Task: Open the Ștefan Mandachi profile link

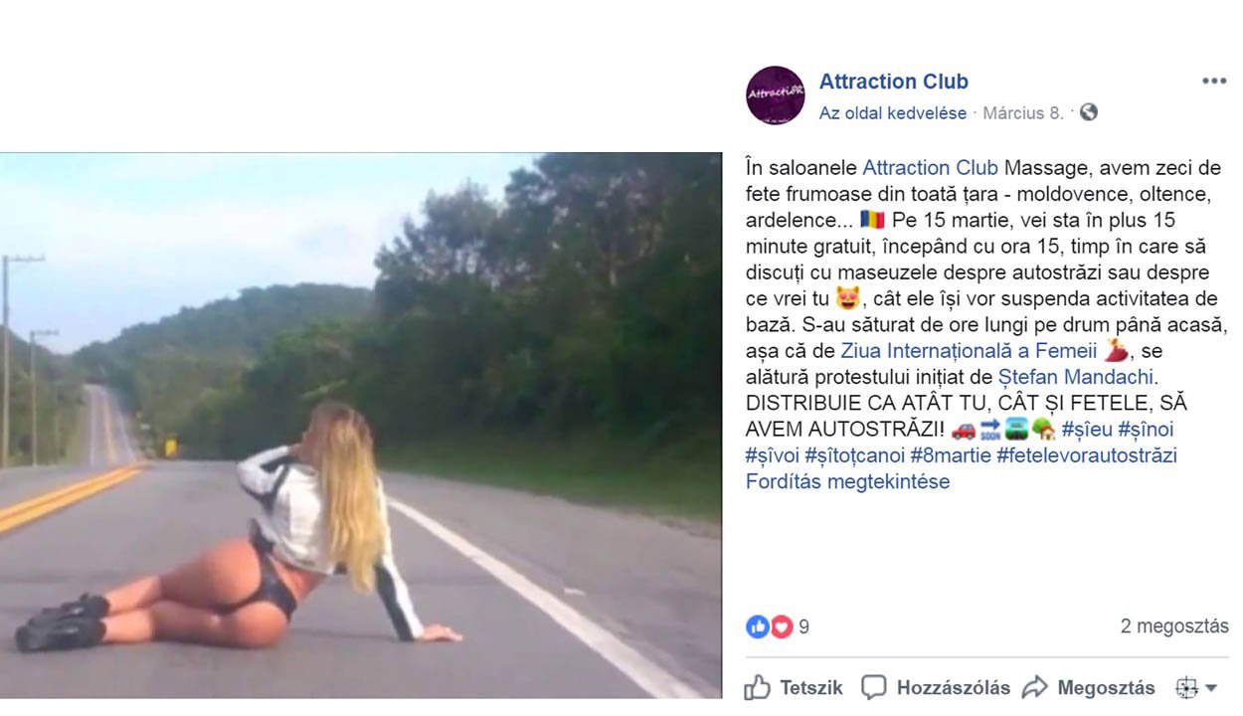Action: click(1081, 377)
